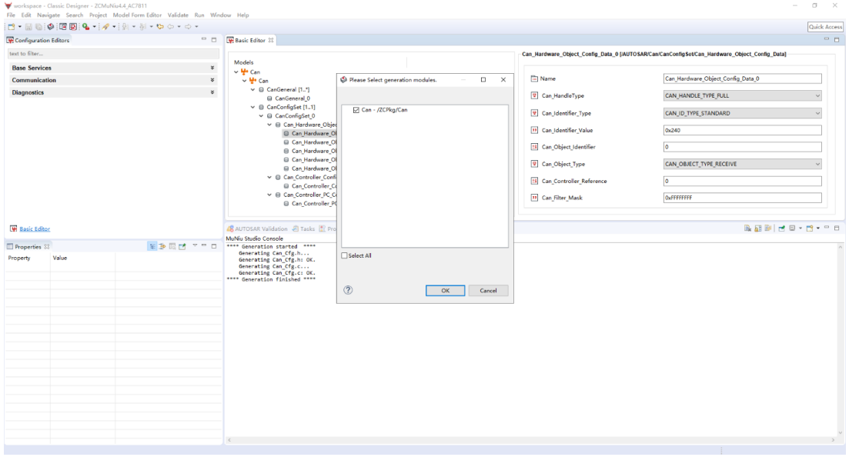
Task: Click the Pin Properties view icon
Action: [182, 246]
